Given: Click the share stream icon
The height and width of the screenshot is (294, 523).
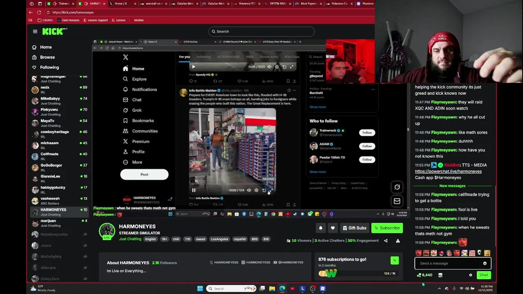Looking at the screenshot, I should point(386,241).
